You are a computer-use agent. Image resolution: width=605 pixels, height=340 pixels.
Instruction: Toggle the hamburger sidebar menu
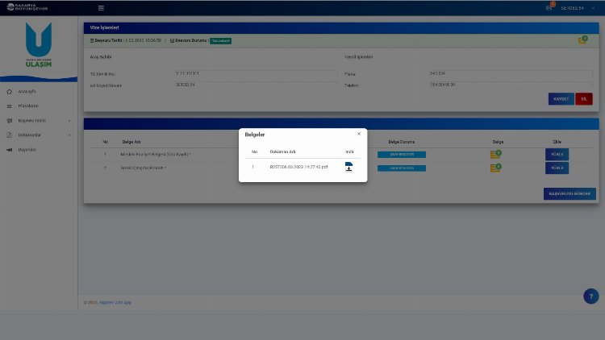pyautogui.click(x=101, y=8)
